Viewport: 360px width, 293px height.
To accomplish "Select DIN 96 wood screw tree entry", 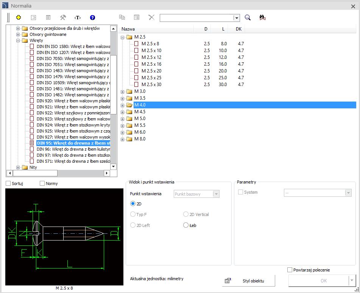I will [x=73, y=149].
